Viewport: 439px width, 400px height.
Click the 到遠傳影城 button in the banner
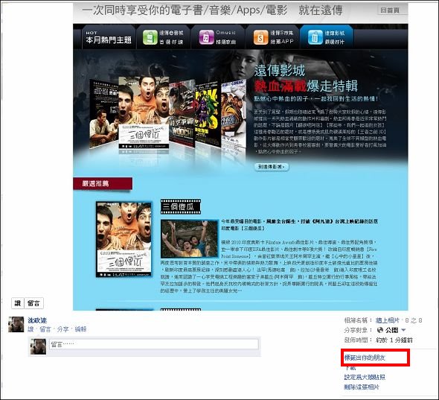(272, 167)
